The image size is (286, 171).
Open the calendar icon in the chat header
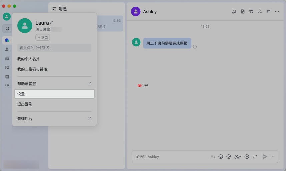coord(268,12)
